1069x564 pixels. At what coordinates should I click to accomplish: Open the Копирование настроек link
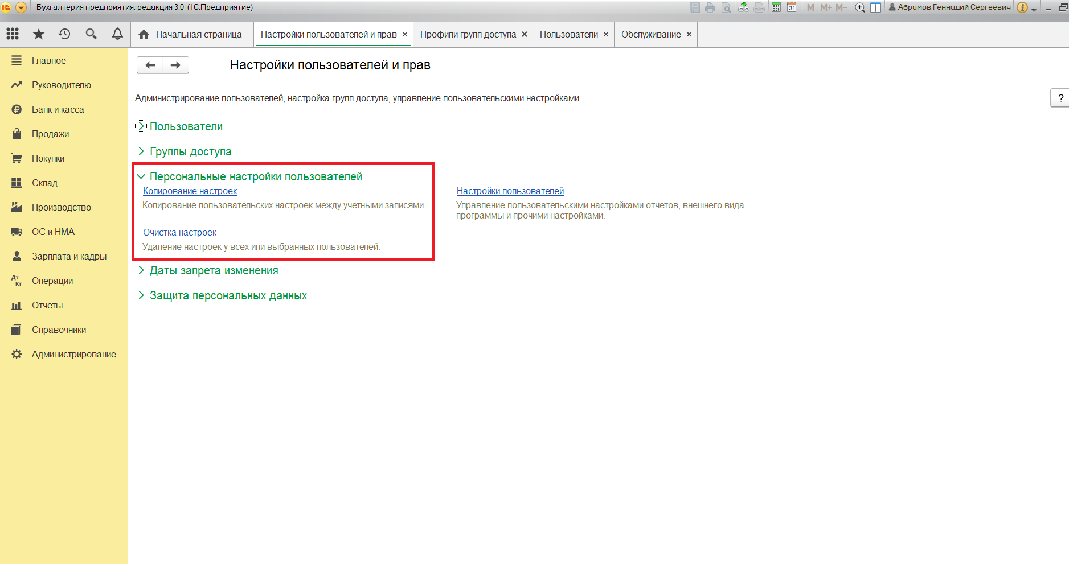(190, 191)
